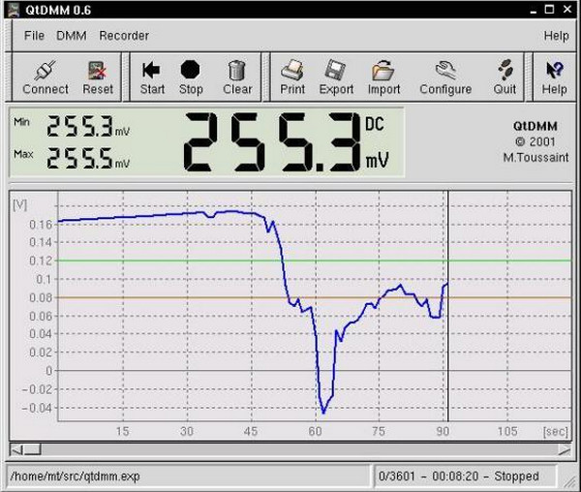Open the Recorder menu
This screenshot has width=581, height=492.
coord(124,36)
